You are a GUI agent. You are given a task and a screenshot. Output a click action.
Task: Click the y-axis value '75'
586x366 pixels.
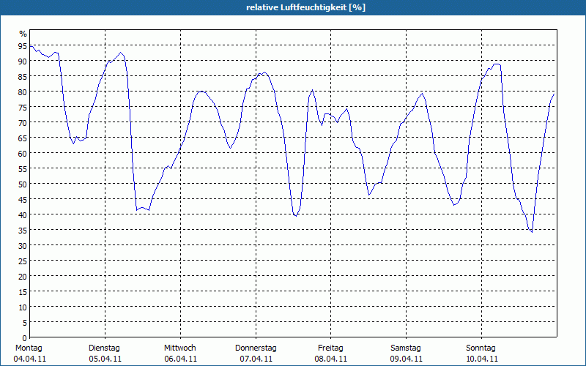[x=23, y=107]
